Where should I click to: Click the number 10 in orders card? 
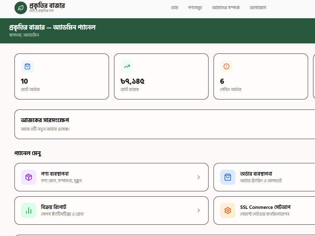tap(24, 81)
